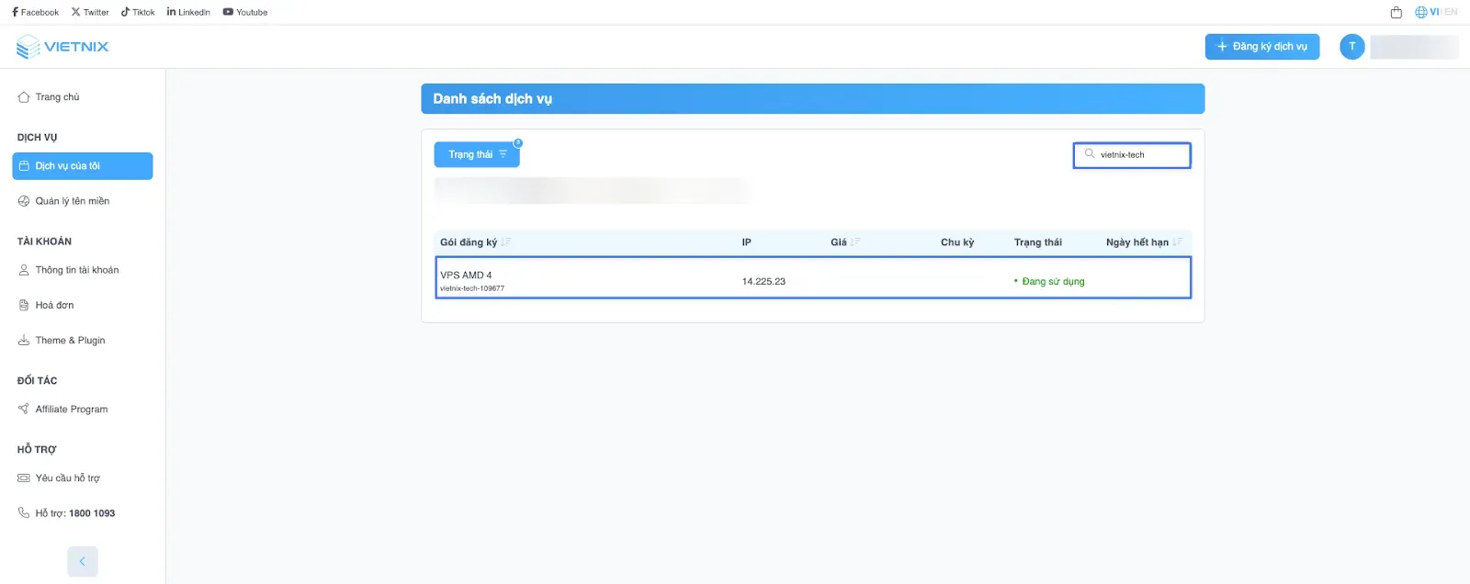Click the user avatar T icon
1470x584 pixels.
1351,47
